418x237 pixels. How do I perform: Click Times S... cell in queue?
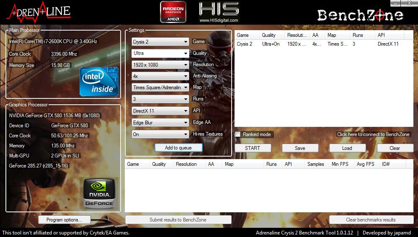[x=337, y=44]
